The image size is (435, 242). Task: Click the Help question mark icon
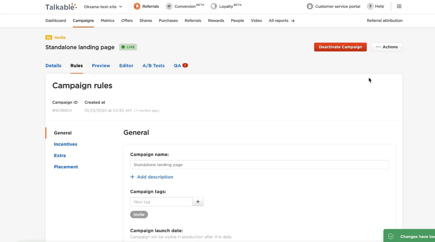(370, 6)
